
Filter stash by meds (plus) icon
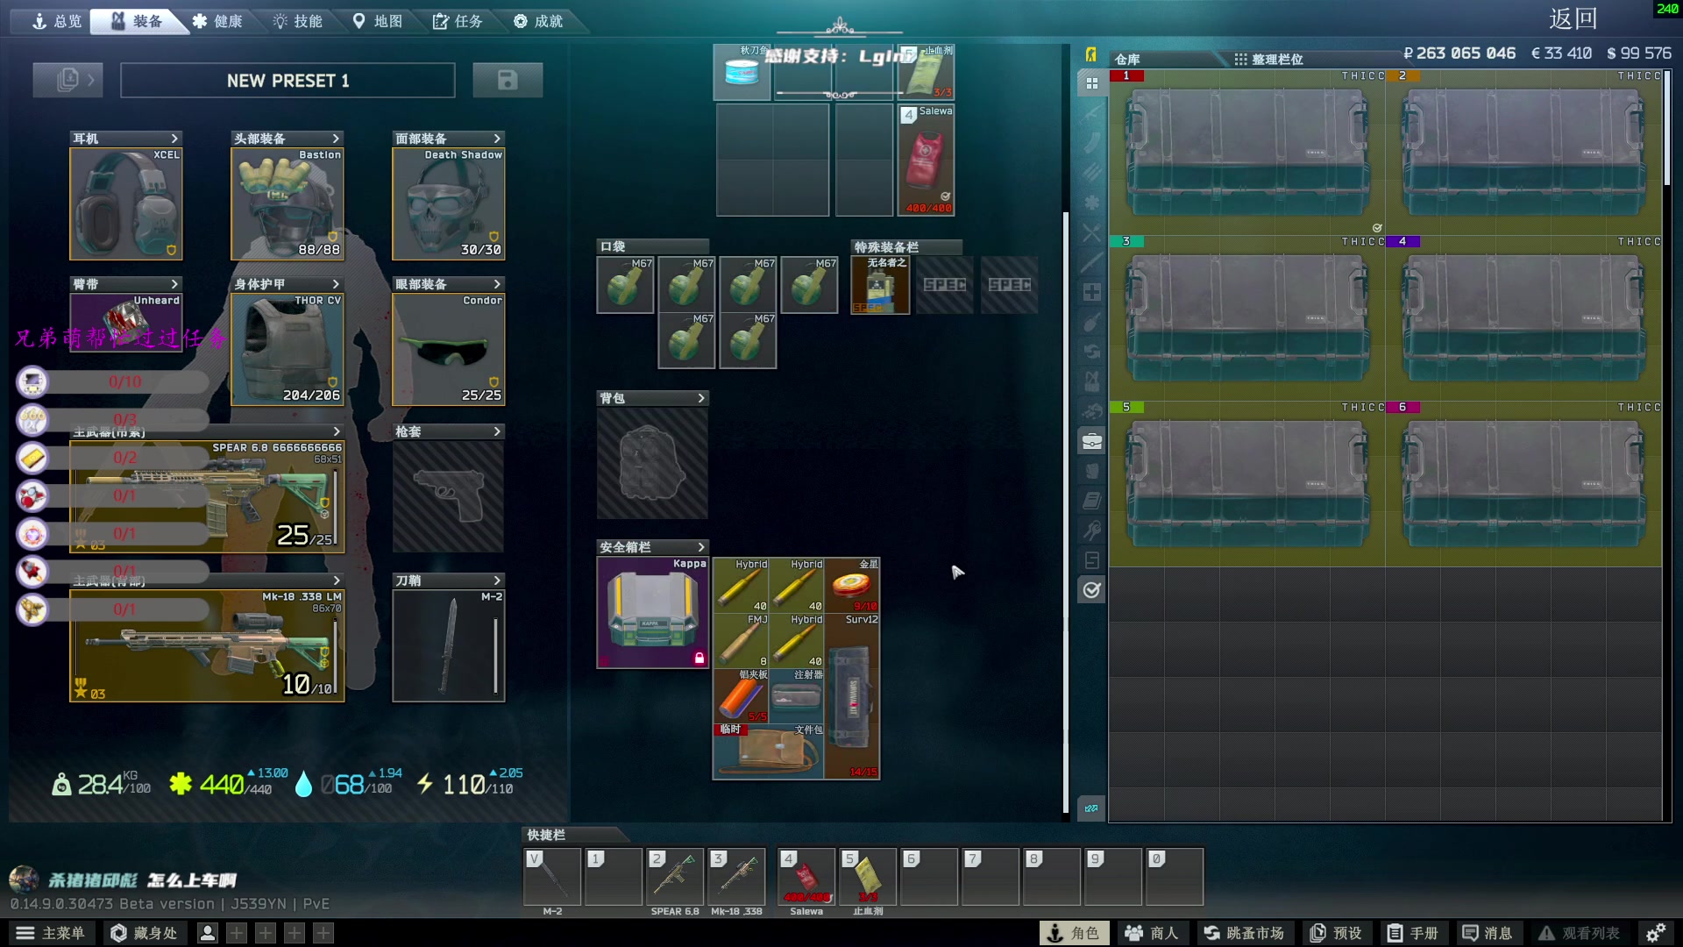coord(1091,292)
